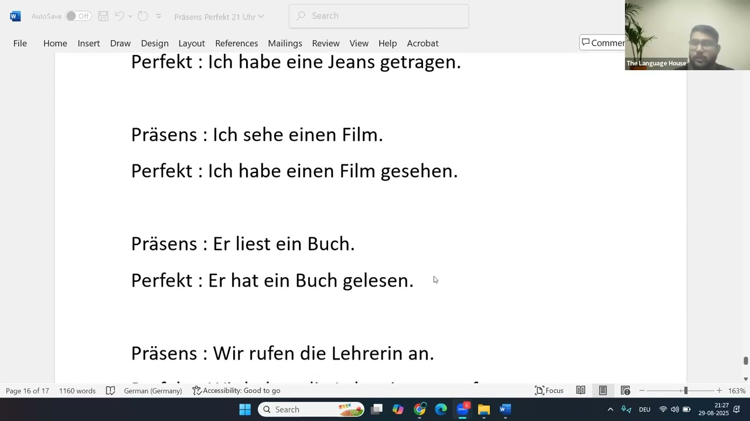
Task: Click Page 16 of 17 in status bar
Action: click(28, 391)
